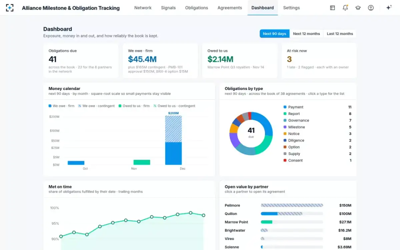Click the Oct firm payment bar
Screen dimensions: 400x250
pos(76,163)
